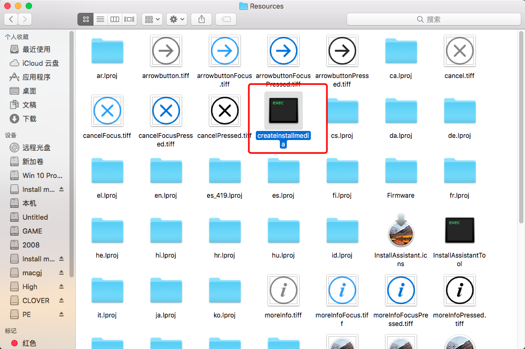Select the moreInfoFocus.tiff file

342,290
